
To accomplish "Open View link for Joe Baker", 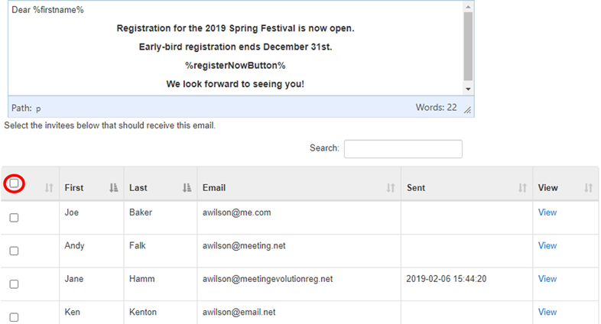I will tap(547, 212).
